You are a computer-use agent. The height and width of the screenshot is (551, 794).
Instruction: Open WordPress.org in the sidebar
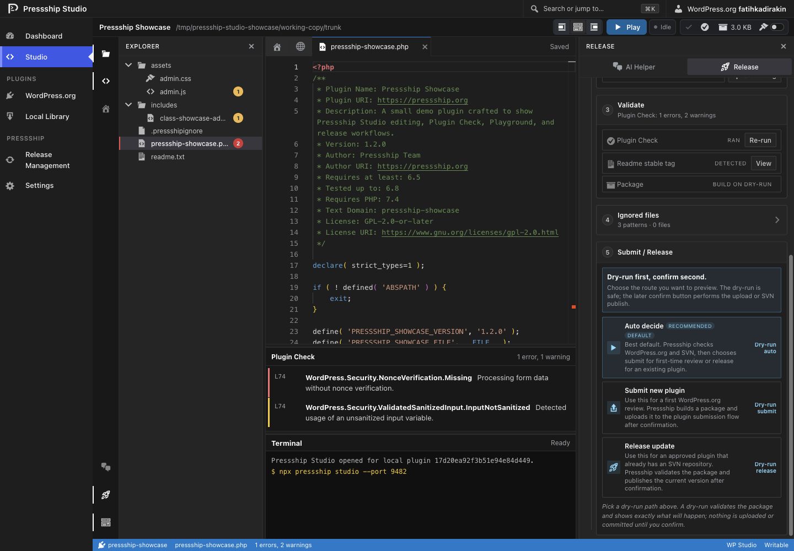pos(46,95)
